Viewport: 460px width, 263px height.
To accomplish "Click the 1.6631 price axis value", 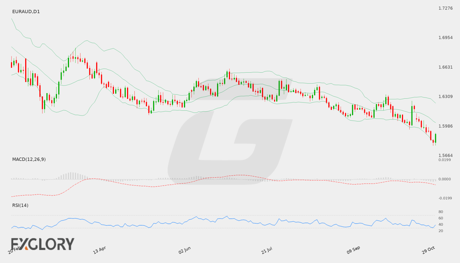I will pyautogui.click(x=445, y=67).
